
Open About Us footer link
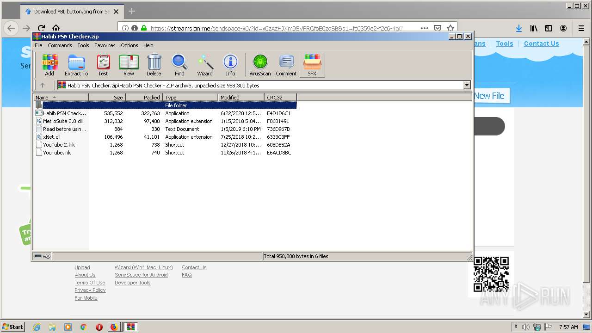pyautogui.click(x=85, y=275)
